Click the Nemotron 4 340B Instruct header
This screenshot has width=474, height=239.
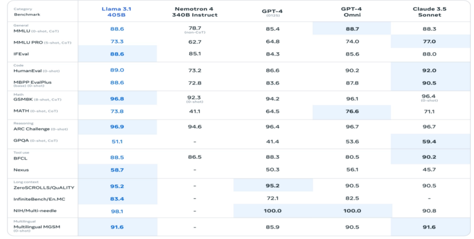195,12
